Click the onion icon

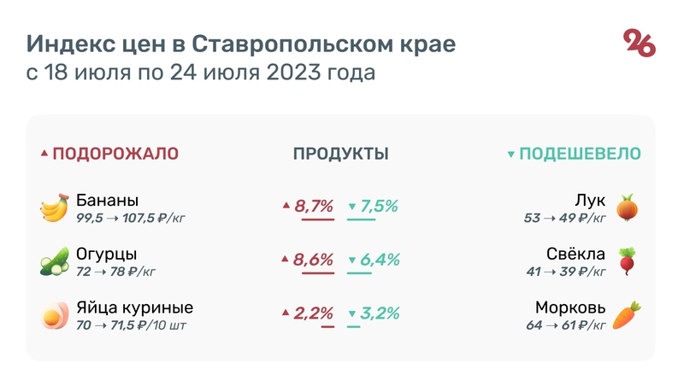[628, 208]
